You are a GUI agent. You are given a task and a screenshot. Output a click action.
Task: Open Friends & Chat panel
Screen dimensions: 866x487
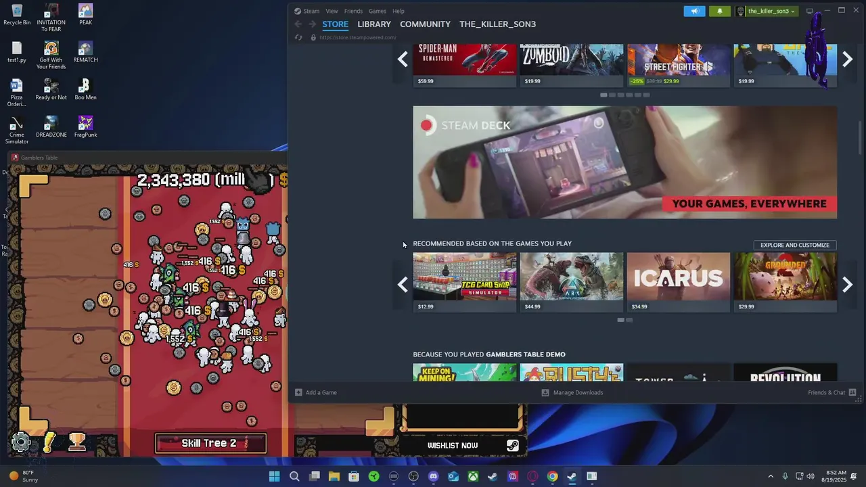pyautogui.click(x=831, y=392)
